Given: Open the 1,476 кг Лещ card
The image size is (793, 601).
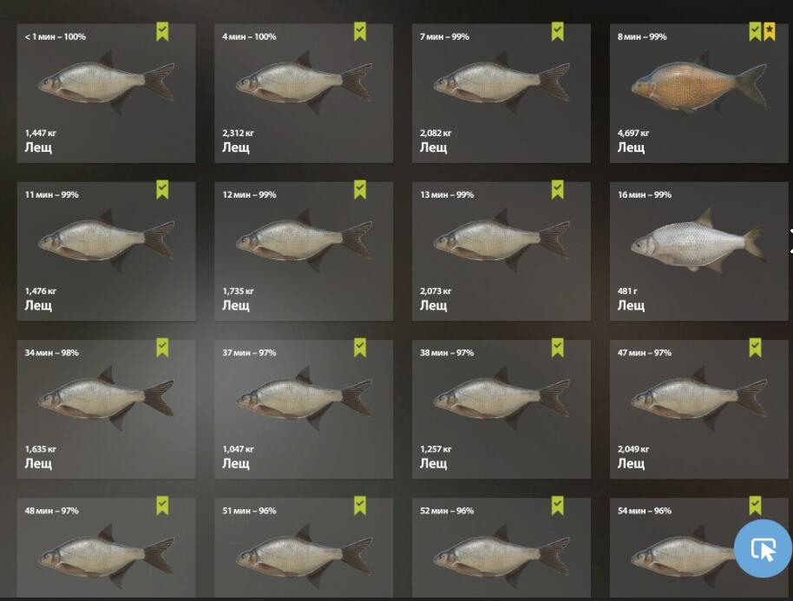Looking at the screenshot, I should (x=106, y=252).
